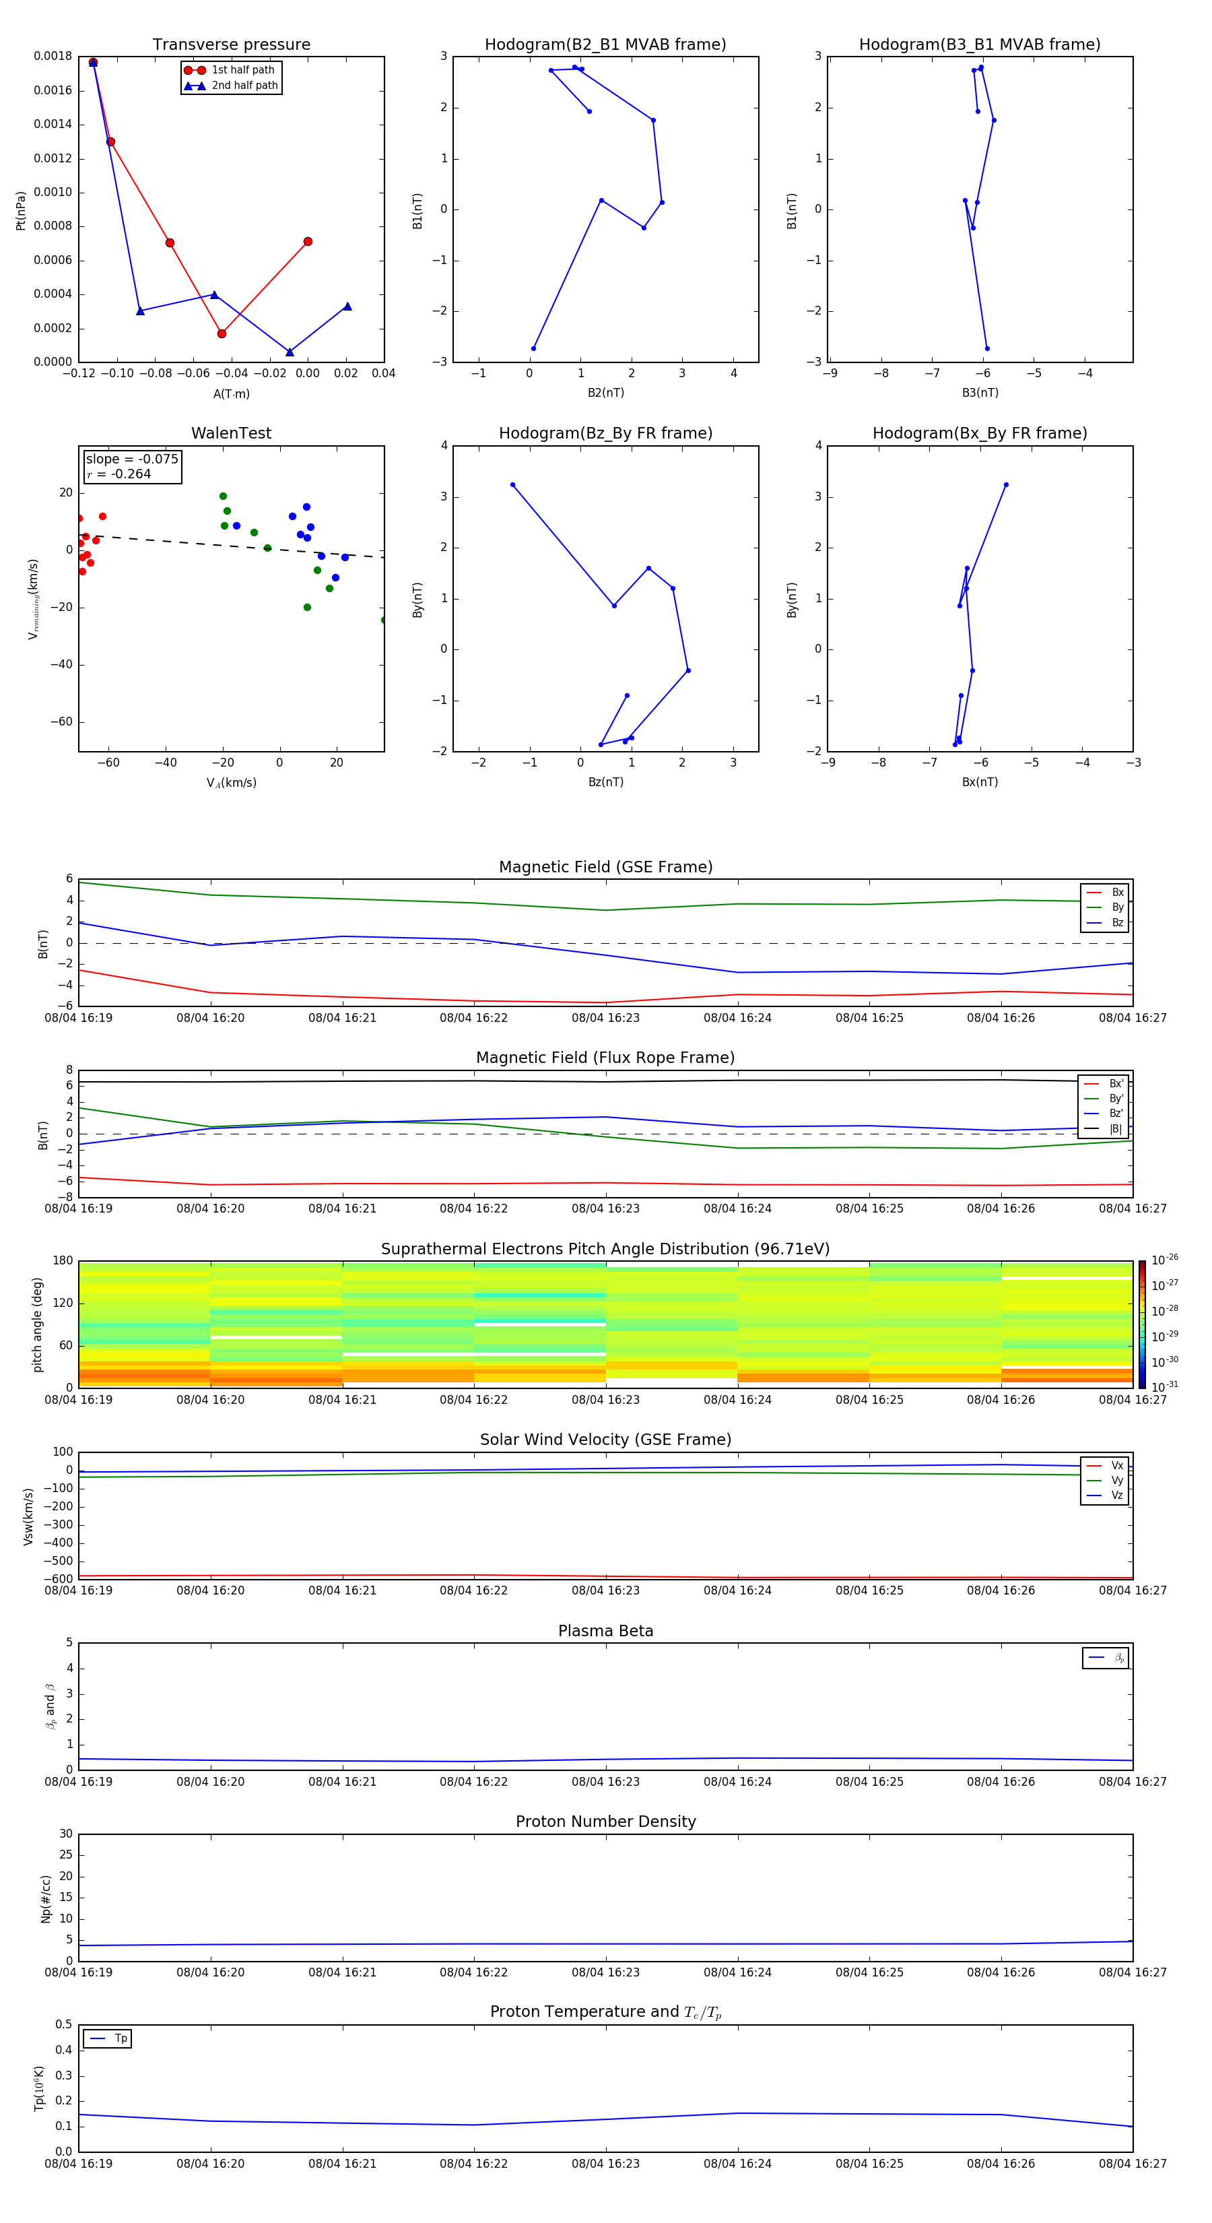Viewport: 1212px width, 2223px height.
Task: Click the pitch angle colorbar scale
Action: point(1142,1324)
